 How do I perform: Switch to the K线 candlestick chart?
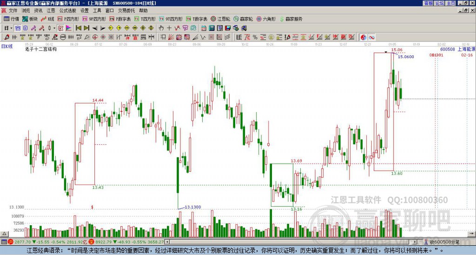pyautogui.click(x=47, y=19)
